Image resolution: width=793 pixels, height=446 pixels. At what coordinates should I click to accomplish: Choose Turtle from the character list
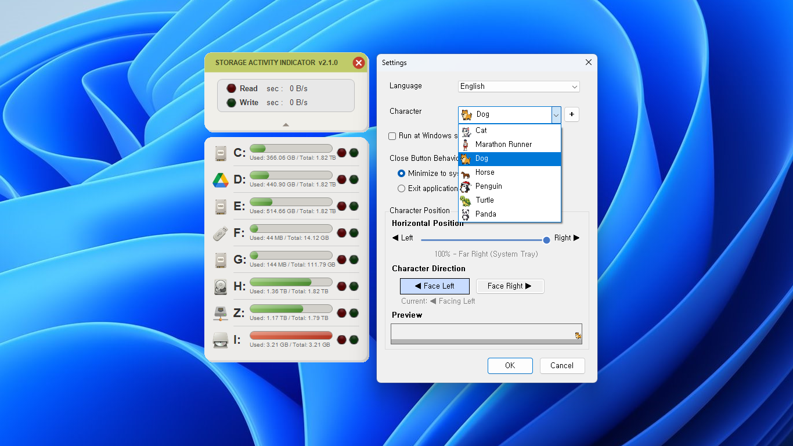pyautogui.click(x=510, y=200)
